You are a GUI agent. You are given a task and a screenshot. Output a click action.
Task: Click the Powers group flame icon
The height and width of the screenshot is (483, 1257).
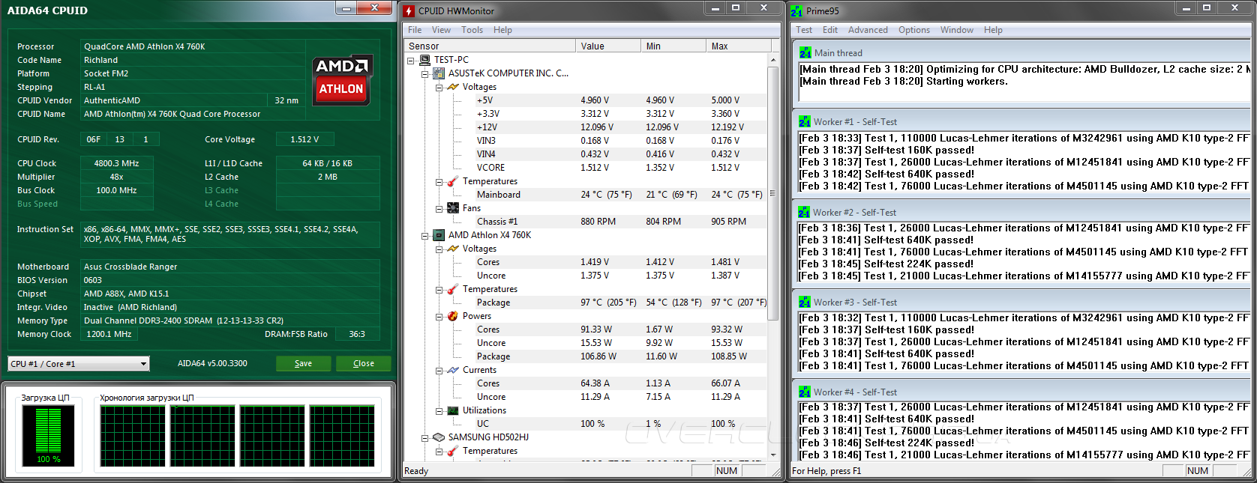pos(453,316)
